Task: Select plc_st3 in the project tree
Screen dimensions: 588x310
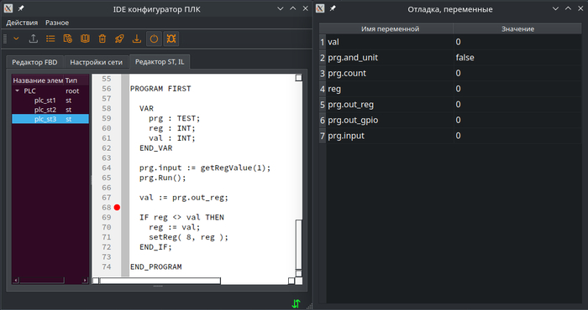Action: point(50,119)
